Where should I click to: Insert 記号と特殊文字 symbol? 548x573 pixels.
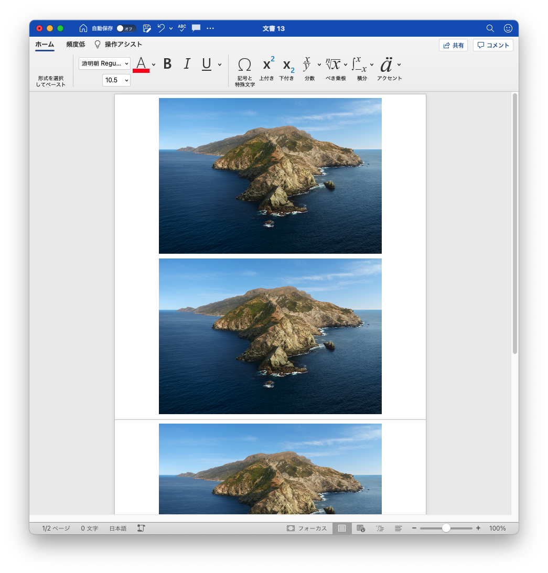[x=244, y=72]
